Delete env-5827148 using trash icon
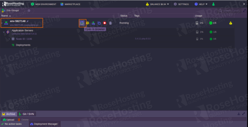The width and height of the screenshot is (248, 127). (x=110, y=23)
